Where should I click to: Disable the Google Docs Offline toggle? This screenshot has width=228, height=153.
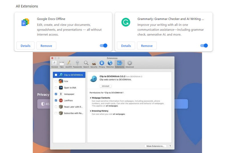pyautogui.click(x=104, y=46)
